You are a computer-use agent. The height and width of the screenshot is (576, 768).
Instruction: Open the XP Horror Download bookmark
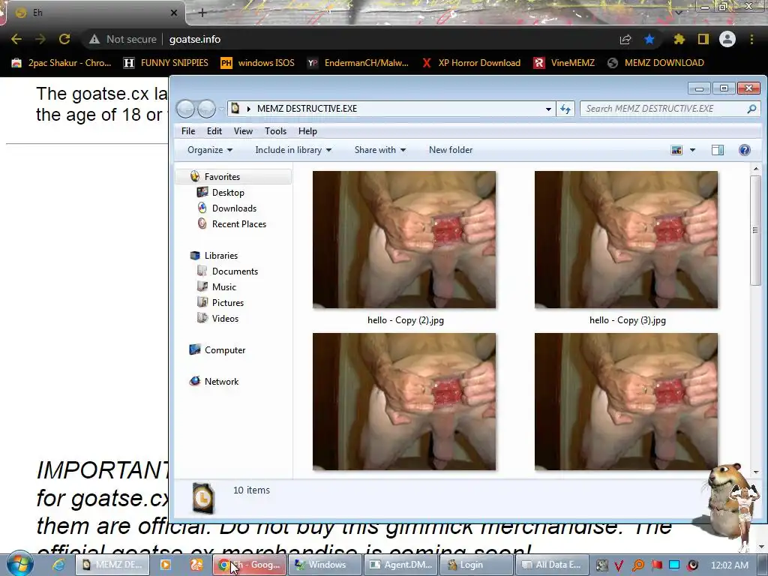tap(471, 63)
